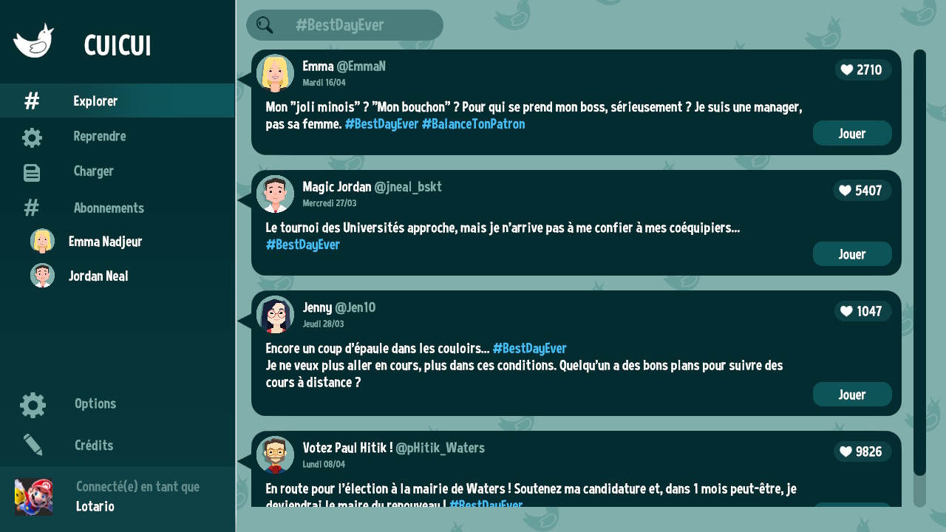The width and height of the screenshot is (946, 532).
Task: Click the Reprendre gear icon
Action: click(32, 137)
